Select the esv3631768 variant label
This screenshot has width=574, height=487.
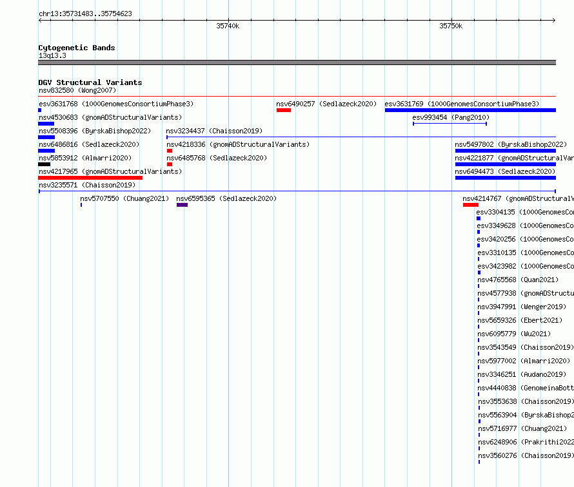tap(116, 104)
